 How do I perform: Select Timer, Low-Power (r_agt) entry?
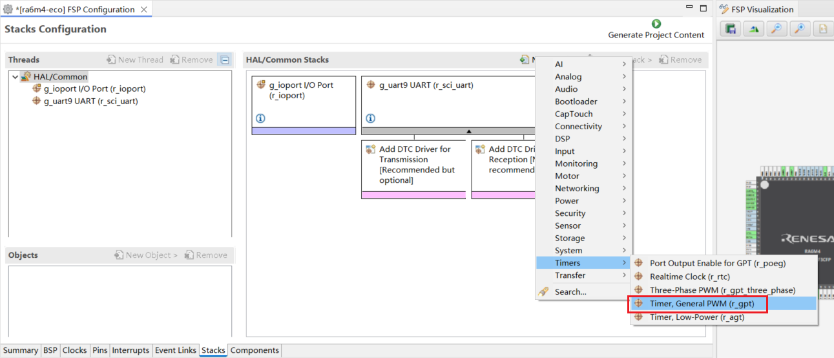tap(724, 317)
